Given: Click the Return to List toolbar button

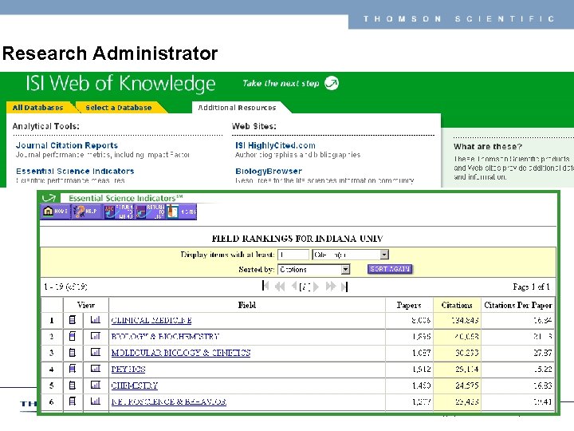Looking at the screenshot, I should tap(150, 212).
